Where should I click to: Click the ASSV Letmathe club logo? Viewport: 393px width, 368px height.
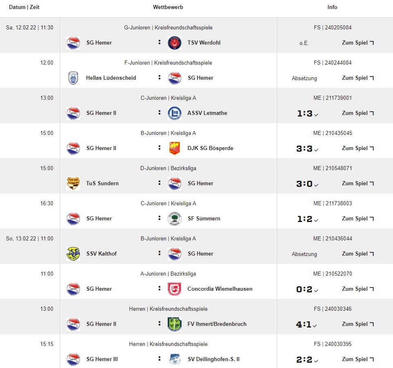[175, 113]
